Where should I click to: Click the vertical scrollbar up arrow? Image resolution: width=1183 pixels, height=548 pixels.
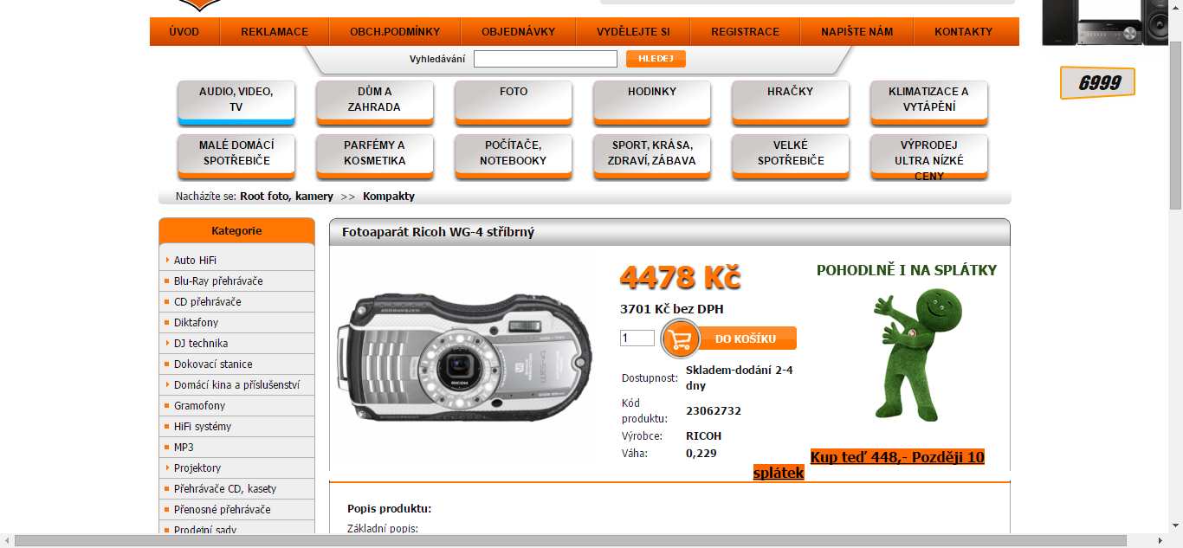(1175, 7)
